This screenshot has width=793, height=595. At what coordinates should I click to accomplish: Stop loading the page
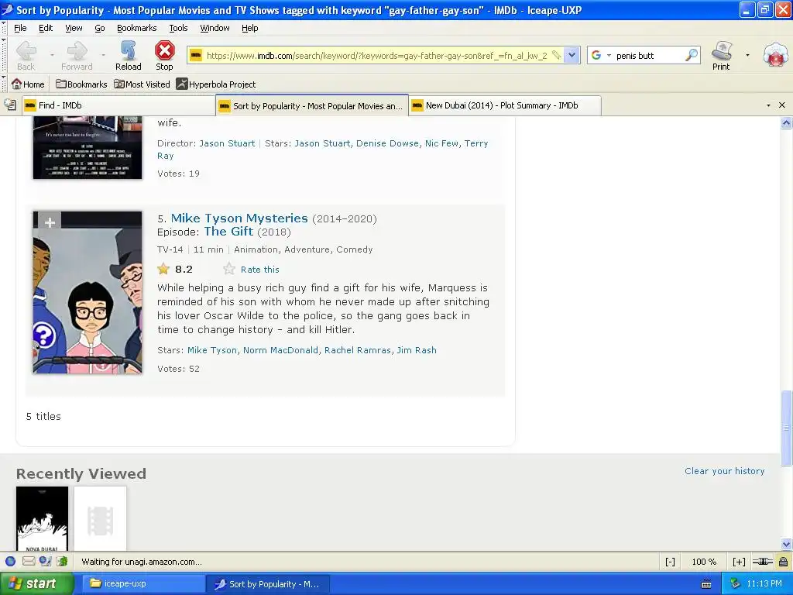pyautogui.click(x=164, y=56)
